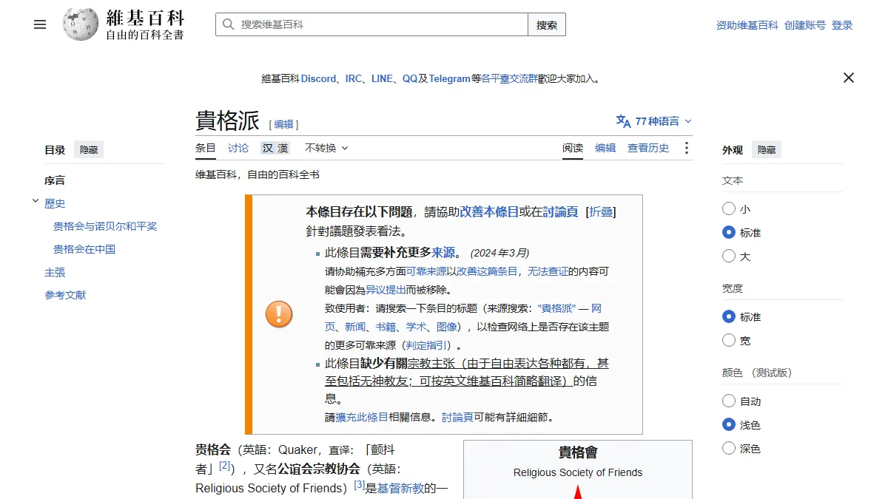Click the 编辑 link next to title
The image size is (888, 499).
pyautogui.click(x=284, y=124)
